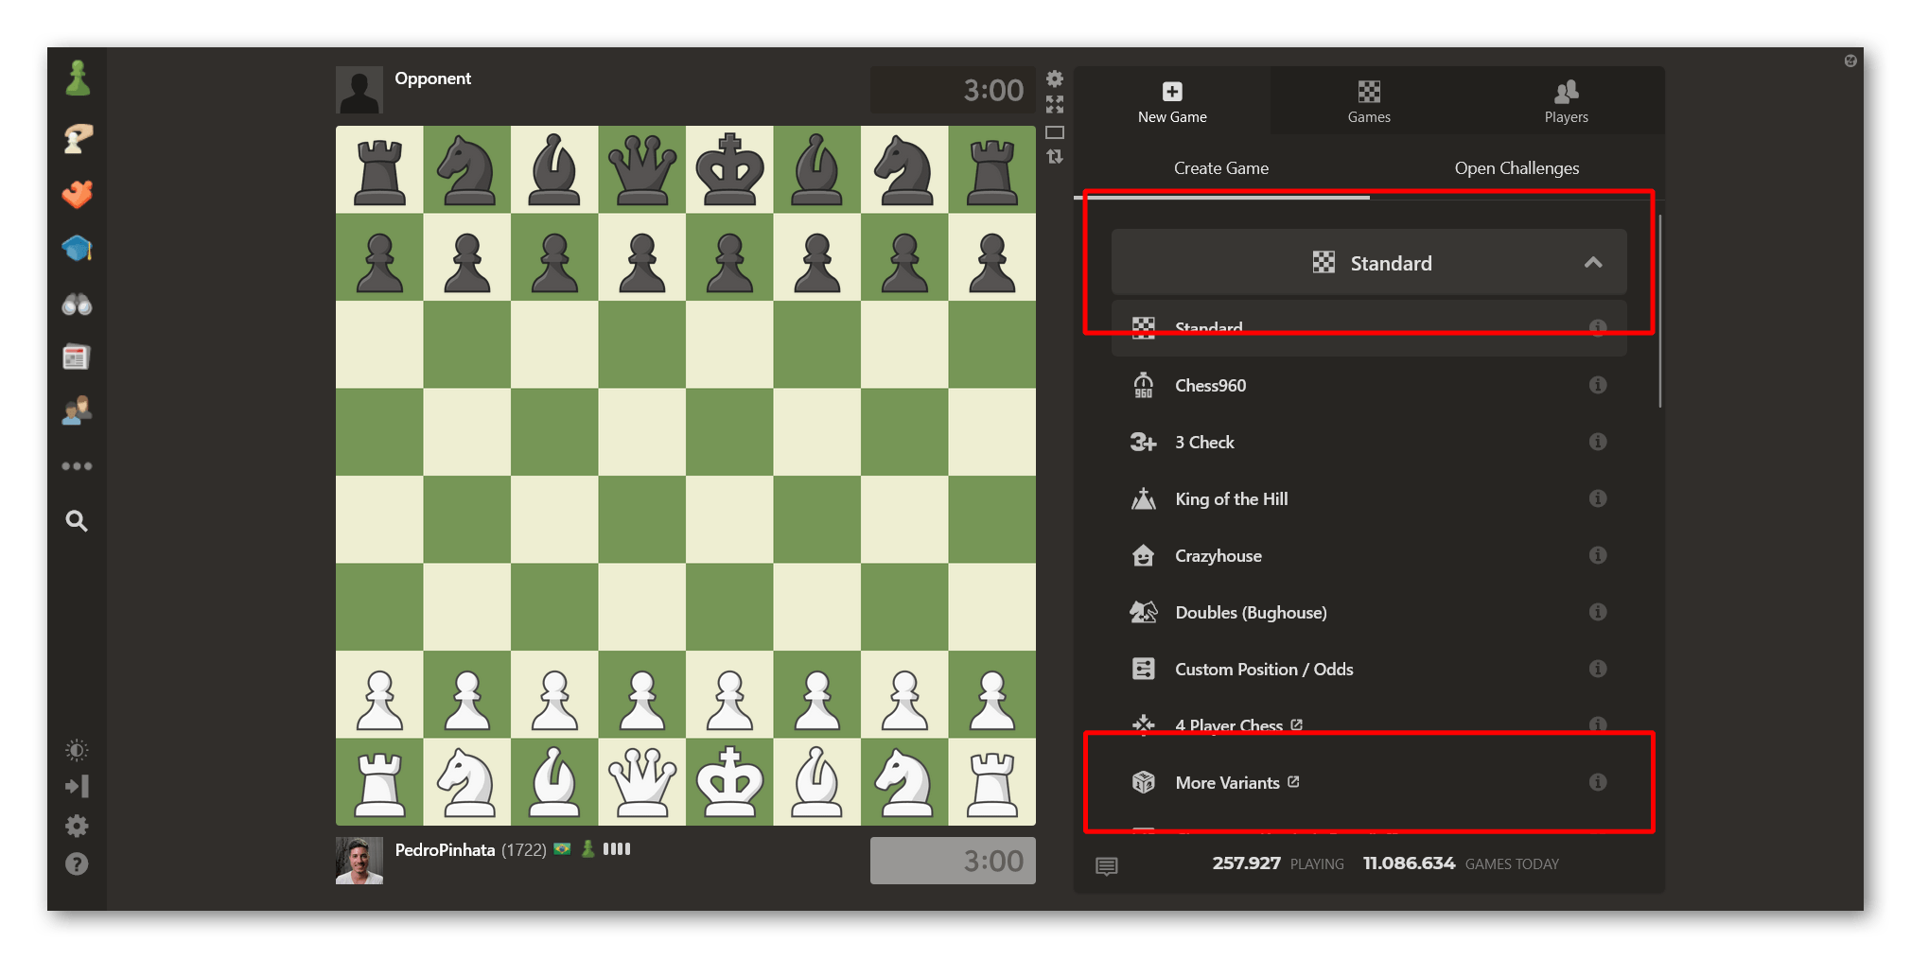
Task: Click the variants list scrollbar
Action: point(1660,312)
